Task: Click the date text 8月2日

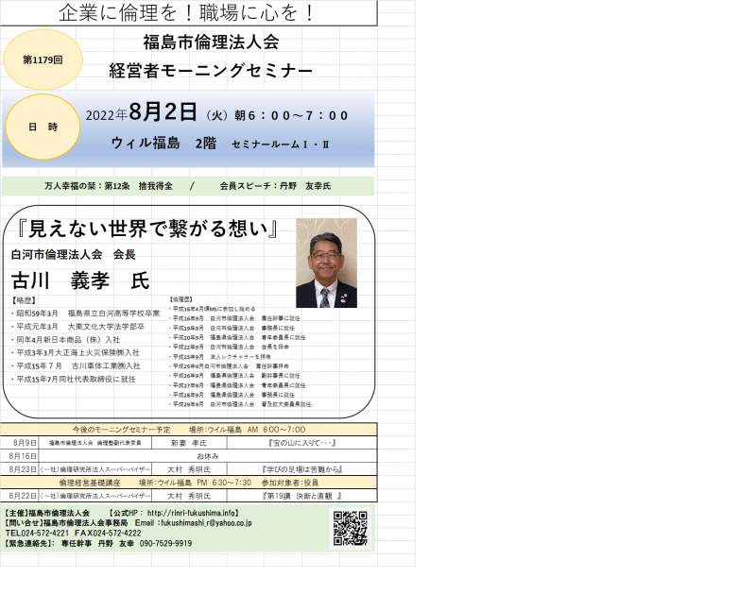Action: (163, 114)
